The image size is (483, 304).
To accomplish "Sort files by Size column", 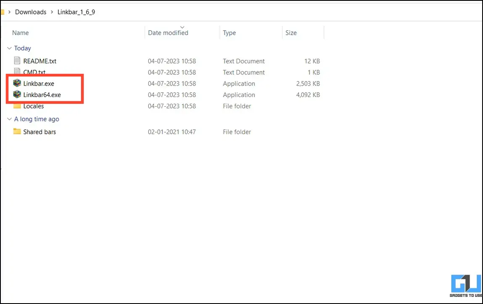I will [291, 33].
